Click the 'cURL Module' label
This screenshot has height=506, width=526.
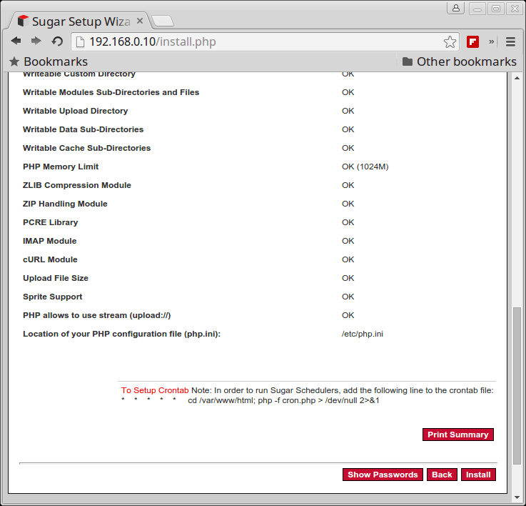click(x=50, y=259)
